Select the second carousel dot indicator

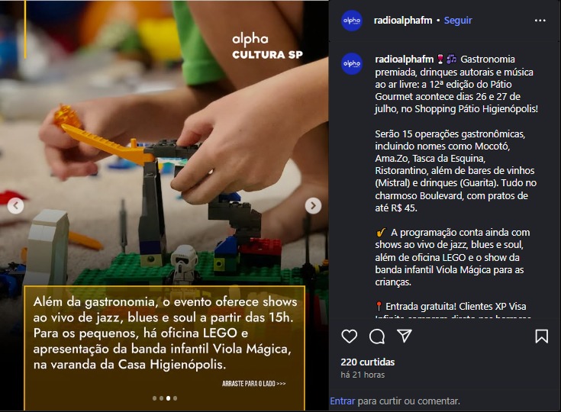(x=161, y=398)
